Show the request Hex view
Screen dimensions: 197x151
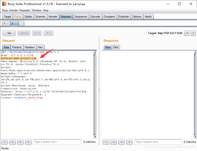click(x=40, y=47)
